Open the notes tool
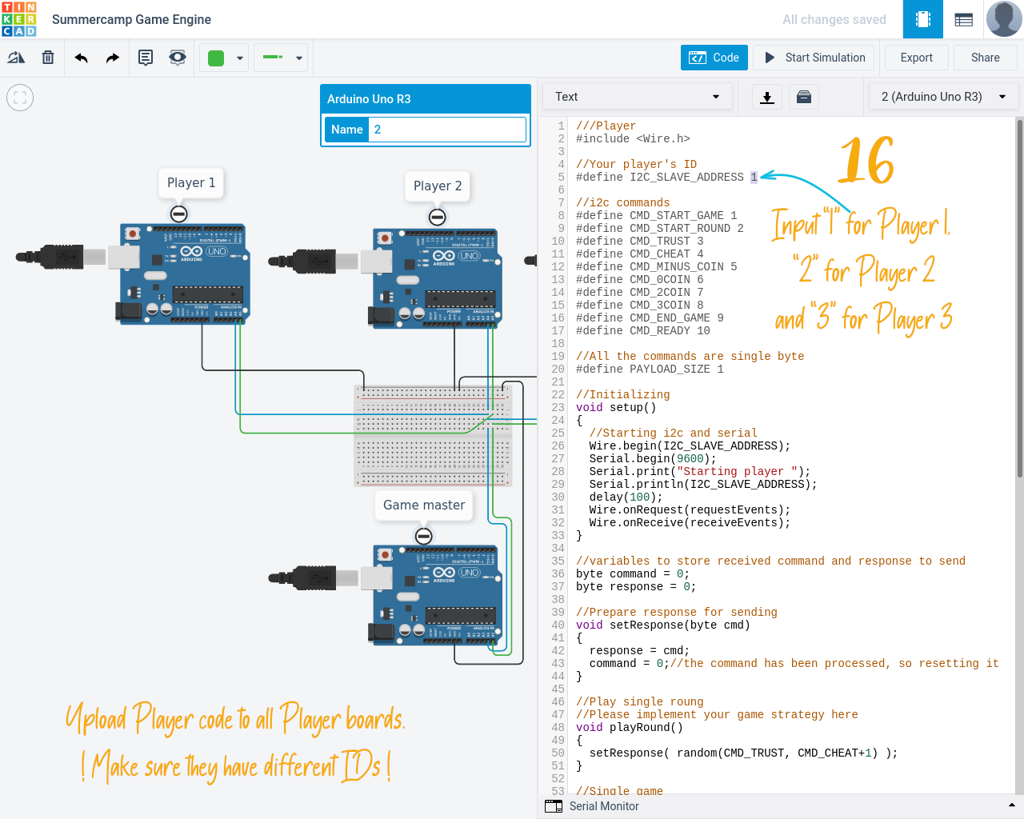This screenshot has height=819, width=1024. pyautogui.click(x=146, y=58)
